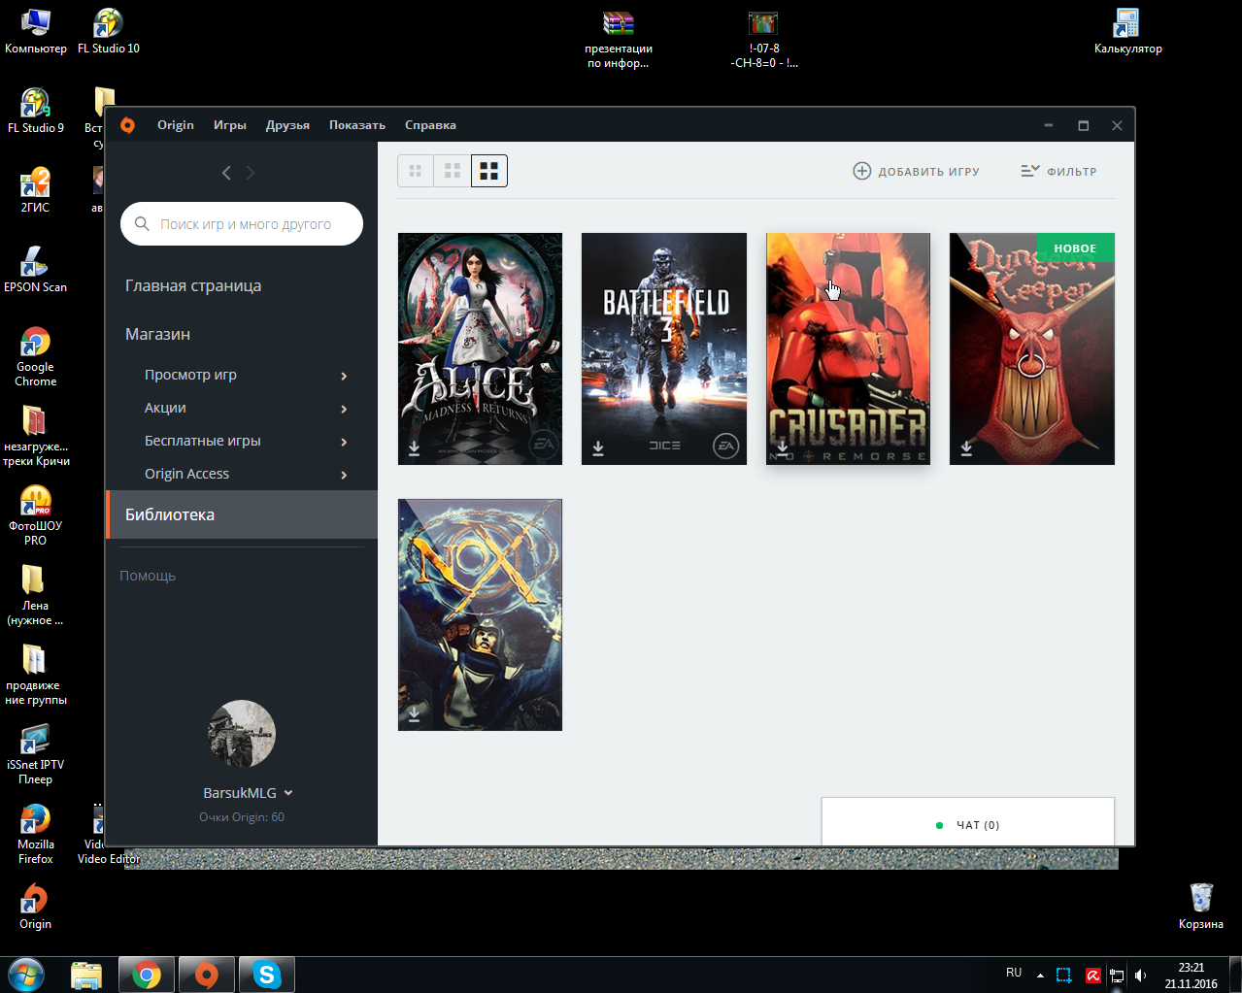Open FL Studio 9 desktop shortcut
Screen dimensions: 1242x993
(x=36, y=111)
